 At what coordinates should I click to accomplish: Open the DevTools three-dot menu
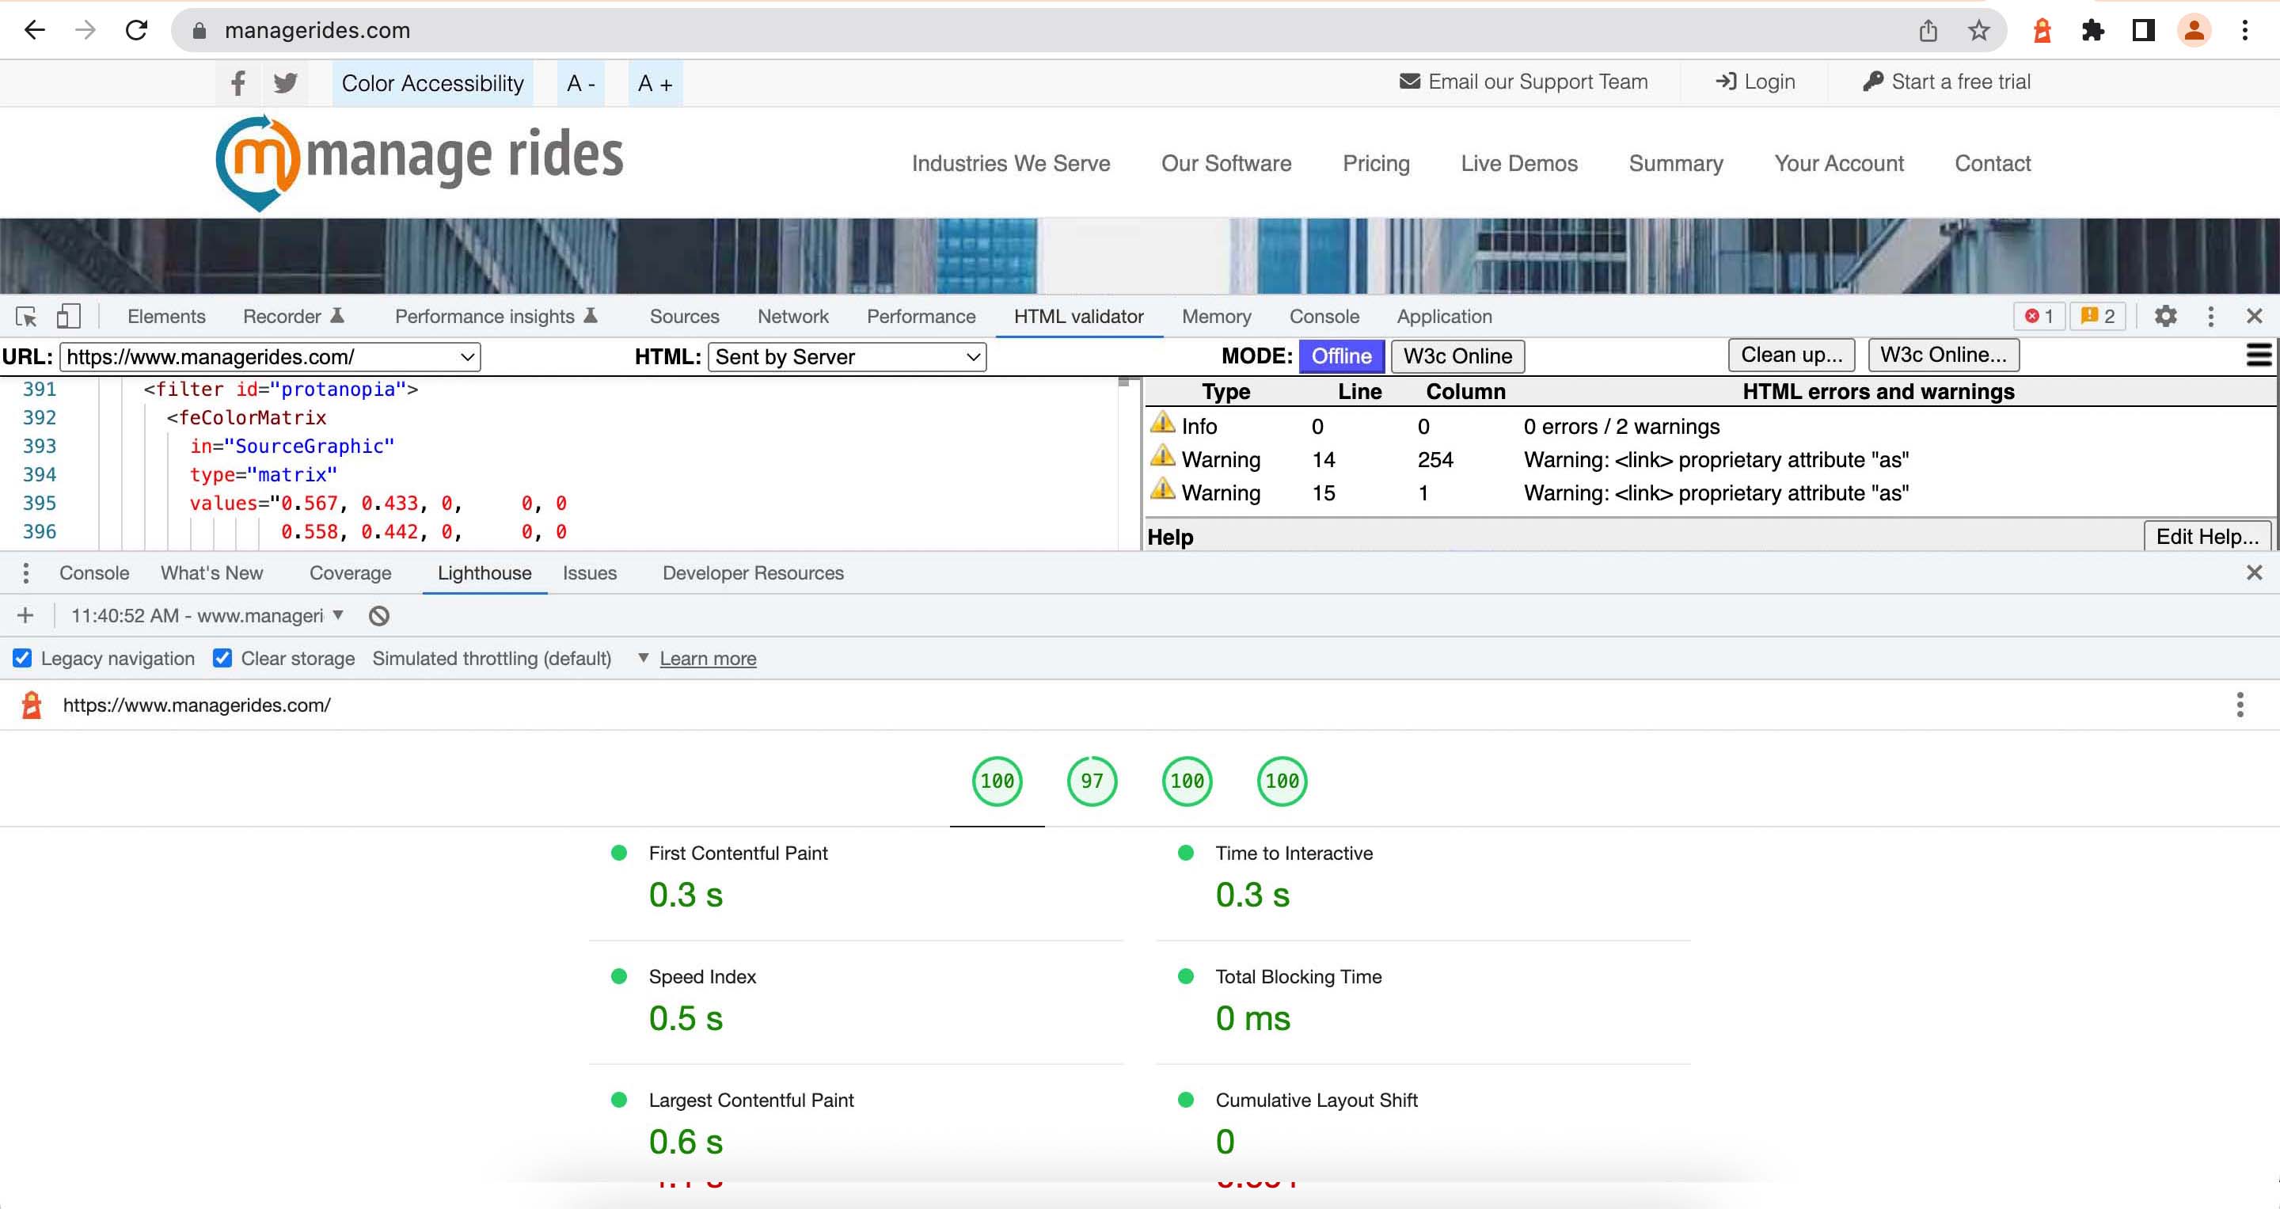[2210, 316]
